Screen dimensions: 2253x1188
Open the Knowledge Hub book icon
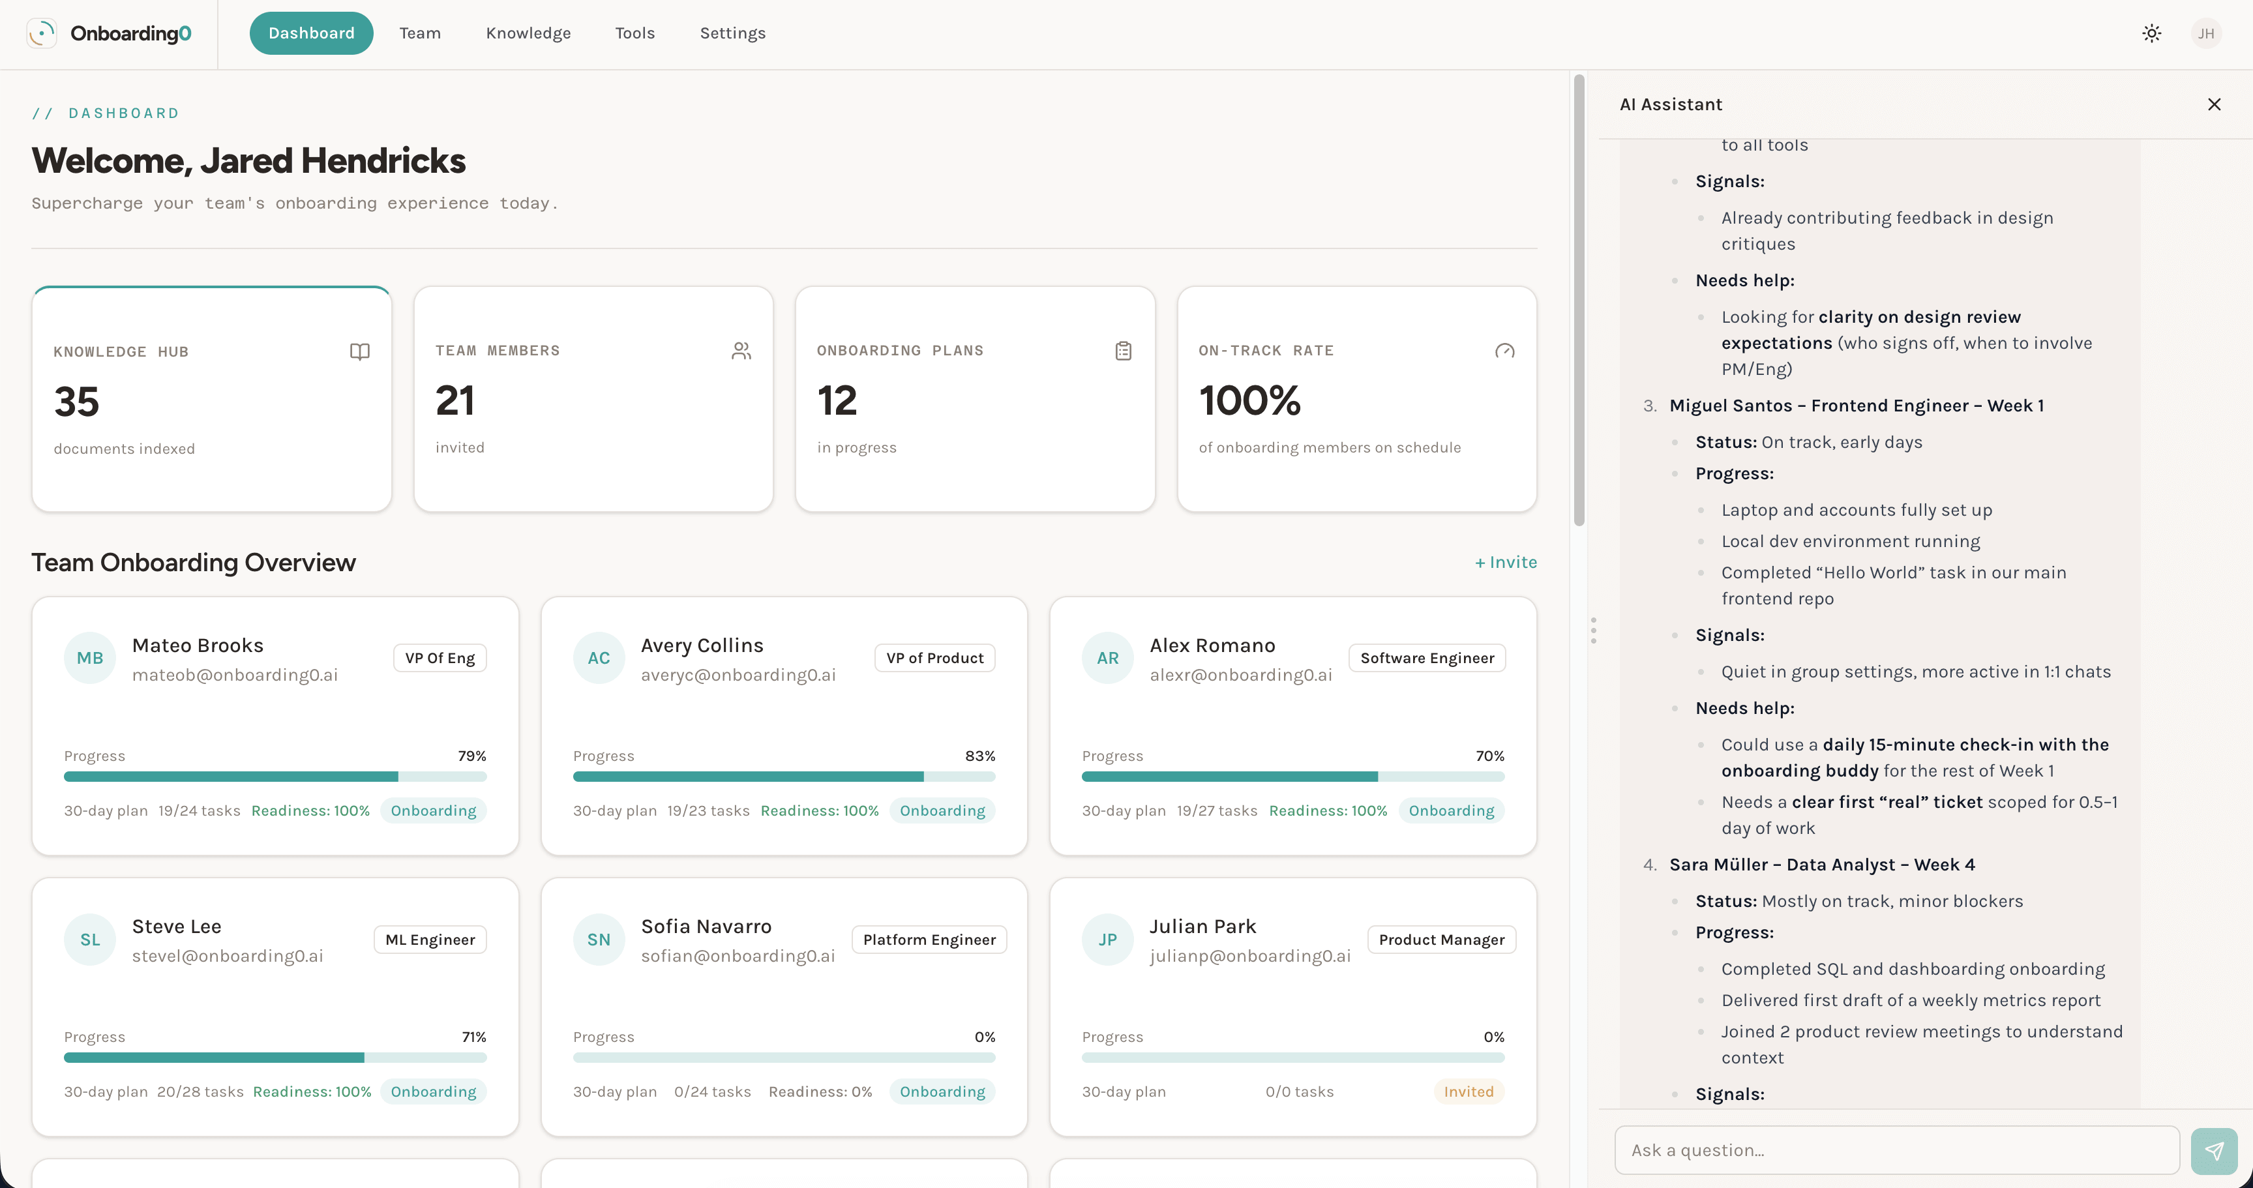pos(361,351)
